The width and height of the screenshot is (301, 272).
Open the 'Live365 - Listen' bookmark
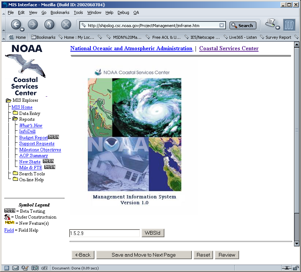[x=240, y=37]
